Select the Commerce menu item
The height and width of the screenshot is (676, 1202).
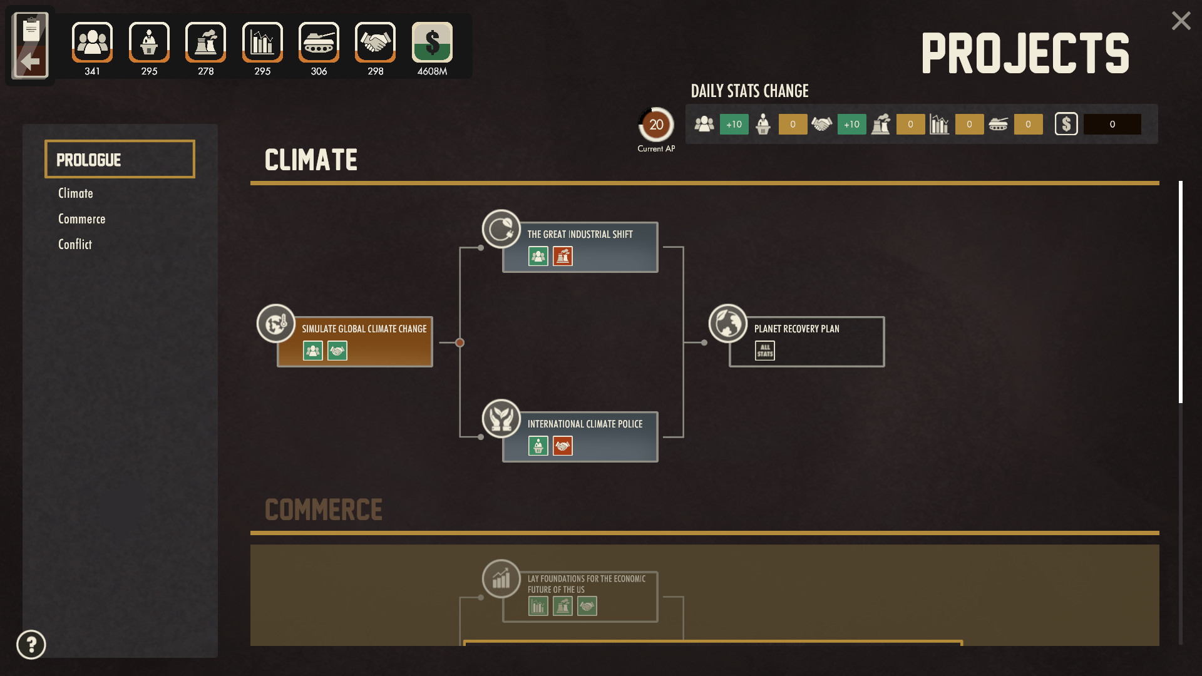82,218
